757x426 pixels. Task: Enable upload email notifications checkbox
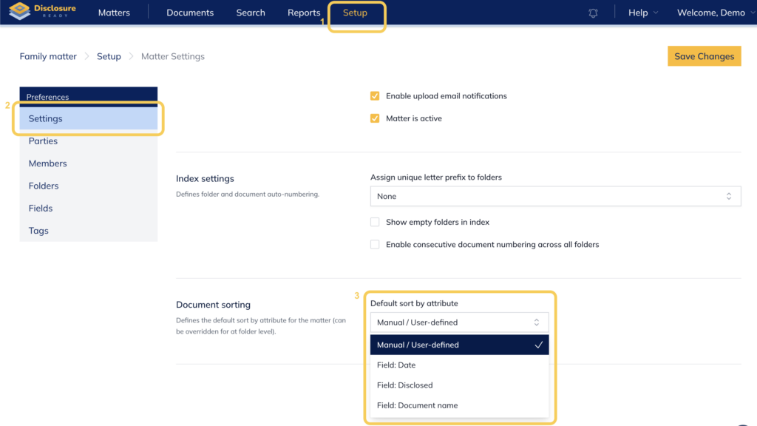point(375,96)
